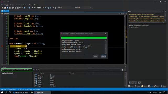Screen dimensions: 168x94
Task: Click the Anuluj button in compile dialog
Action: coord(96,56)
